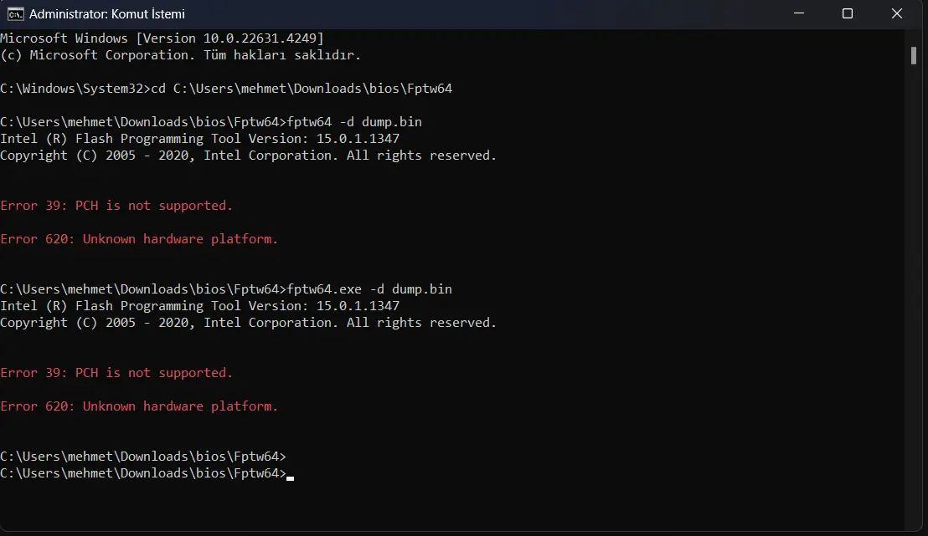Click the title text 'Administrator: Komut İstemi'
928x536 pixels.
[107, 13]
